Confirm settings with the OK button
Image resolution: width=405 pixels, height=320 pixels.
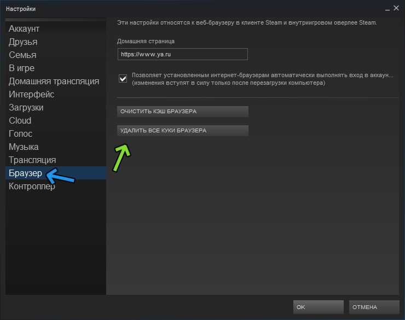[318, 307]
